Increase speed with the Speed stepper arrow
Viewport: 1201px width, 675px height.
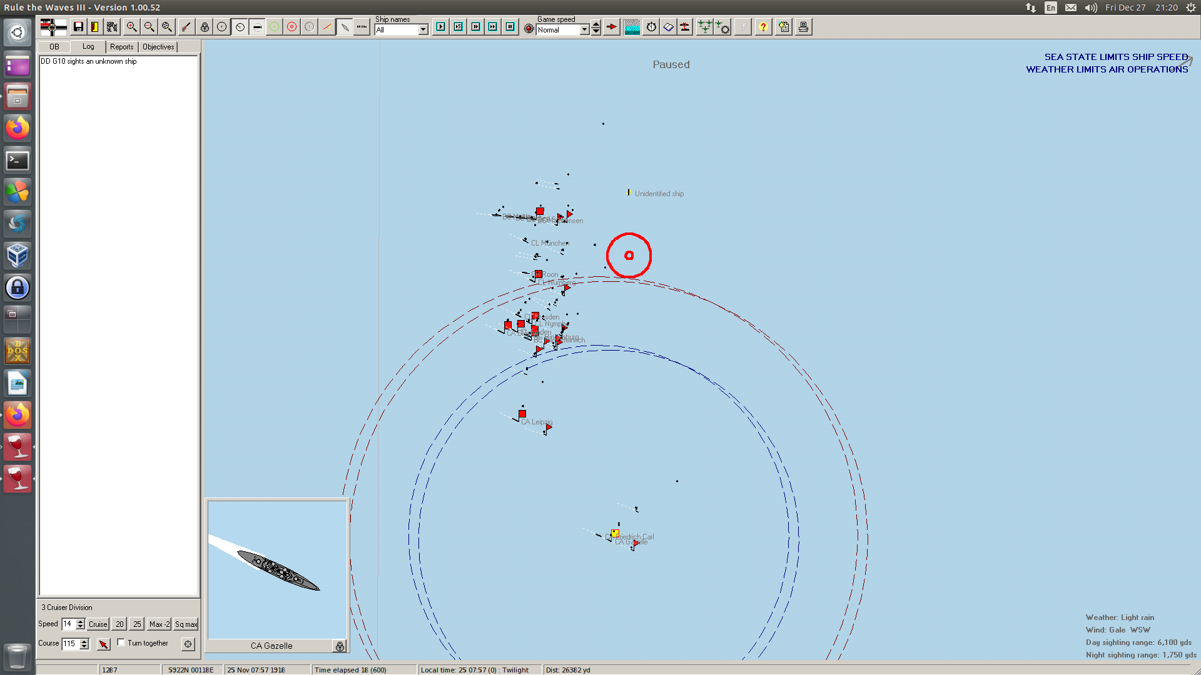click(81, 621)
